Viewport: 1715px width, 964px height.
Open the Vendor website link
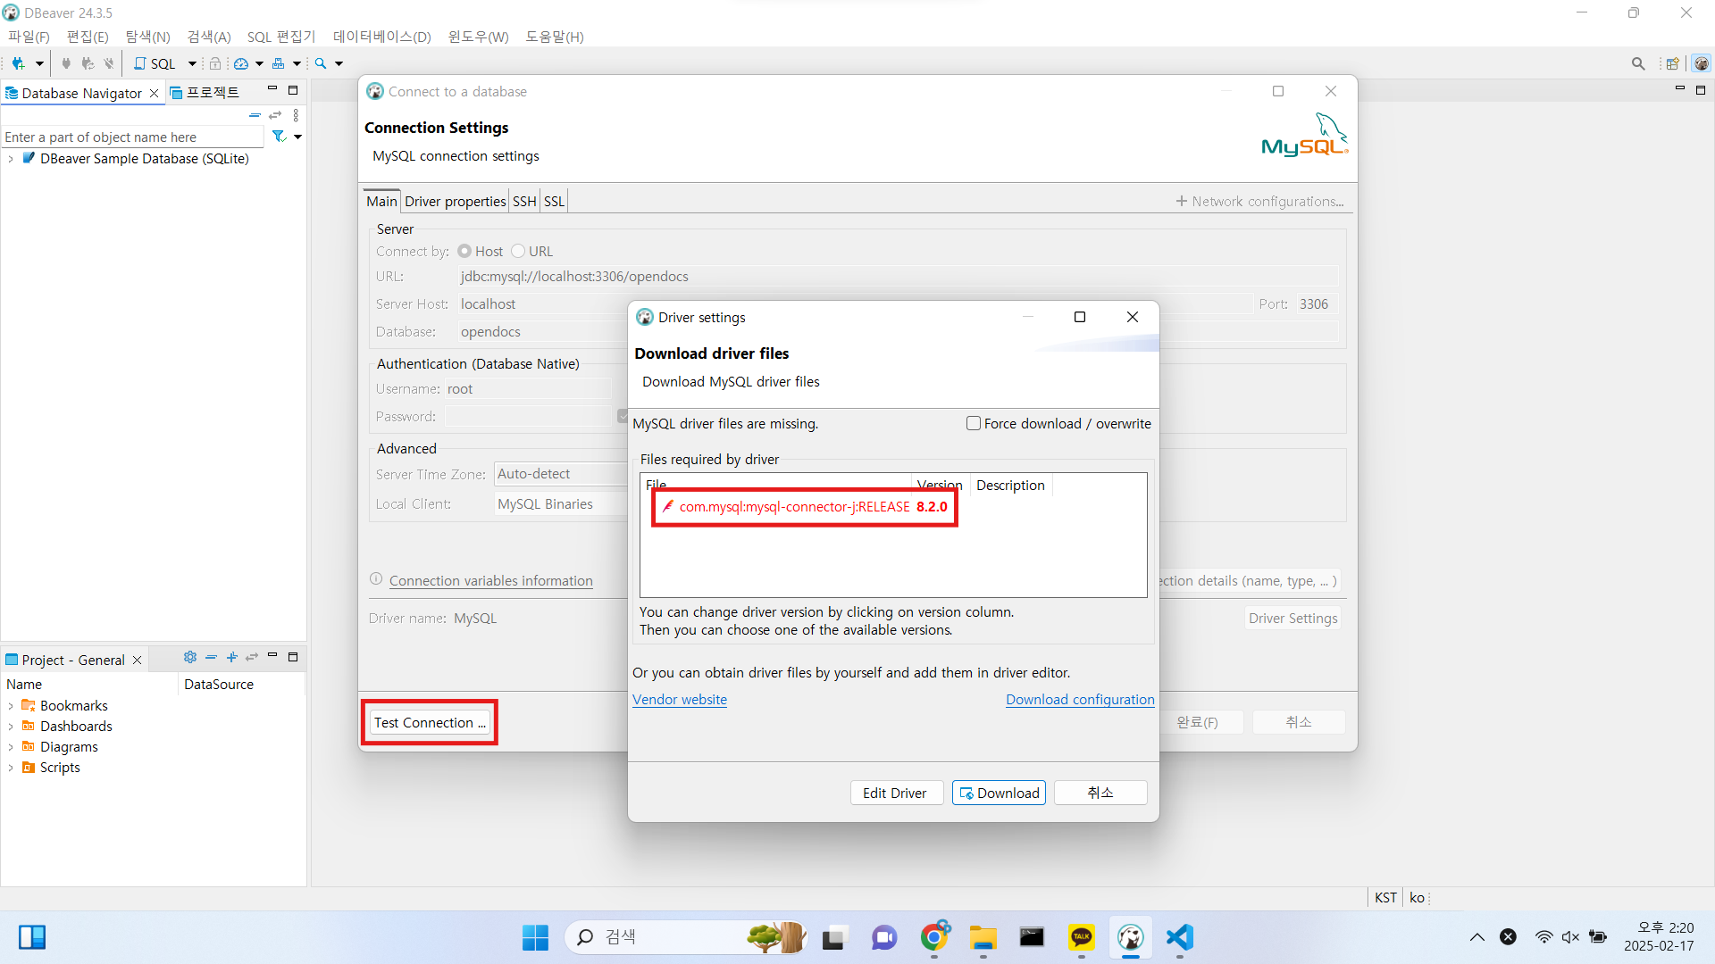tap(679, 700)
